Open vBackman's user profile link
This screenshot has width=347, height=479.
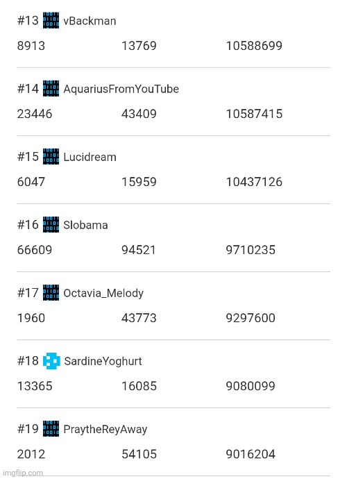(x=90, y=21)
